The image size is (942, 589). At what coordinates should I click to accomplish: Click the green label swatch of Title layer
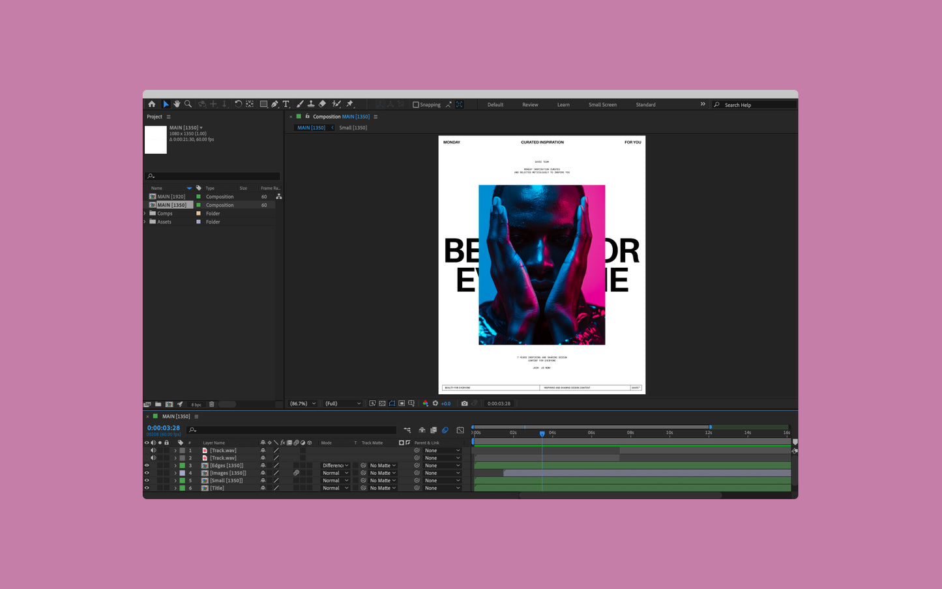click(183, 488)
